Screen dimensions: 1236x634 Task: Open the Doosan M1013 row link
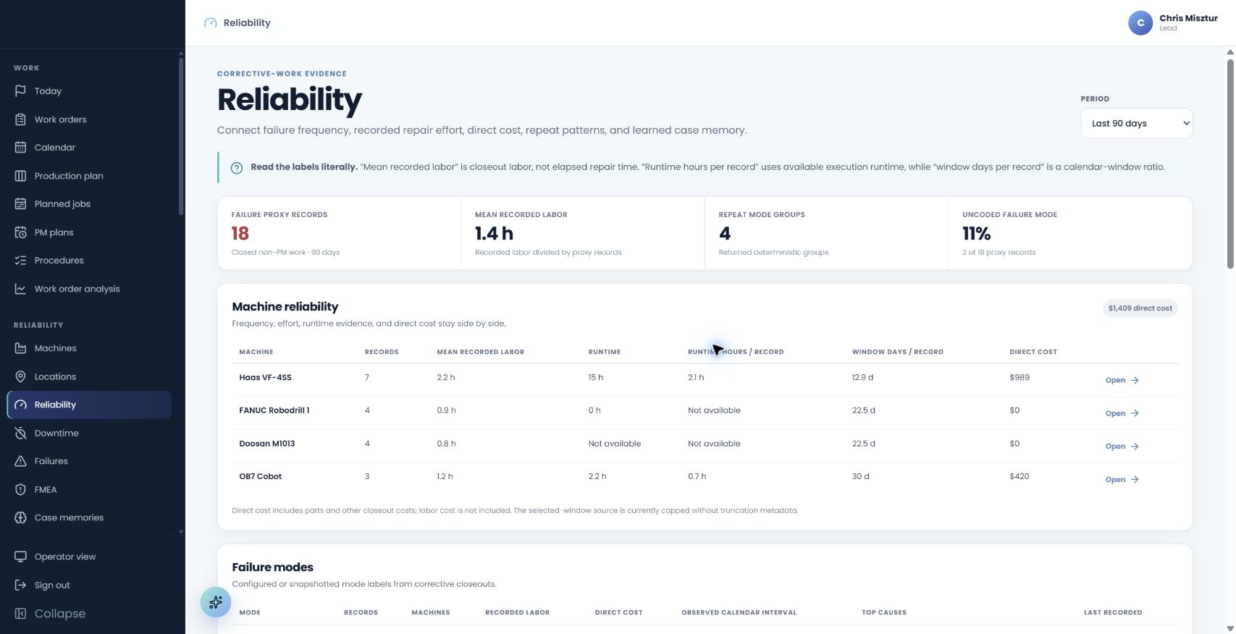point(1122,447)
